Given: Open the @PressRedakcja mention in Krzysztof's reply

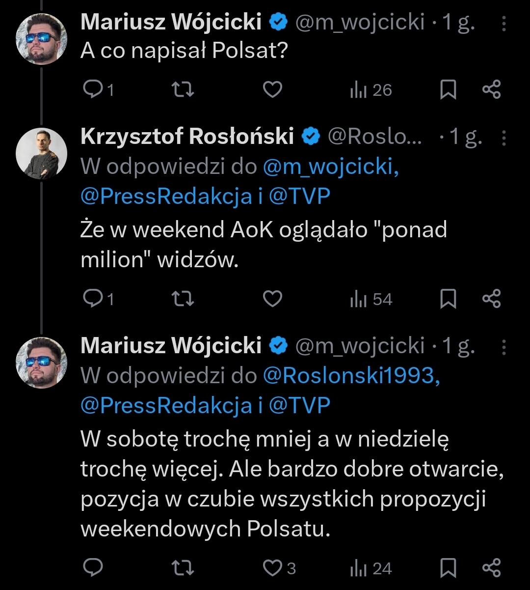Looking at the screenshot, I should point(166,197).
